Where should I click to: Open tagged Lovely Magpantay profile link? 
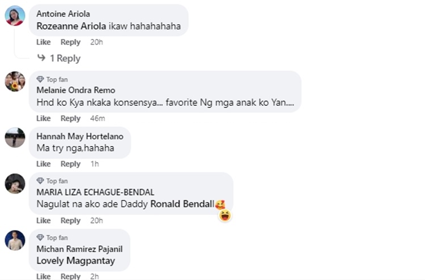[x=76, y=261]
